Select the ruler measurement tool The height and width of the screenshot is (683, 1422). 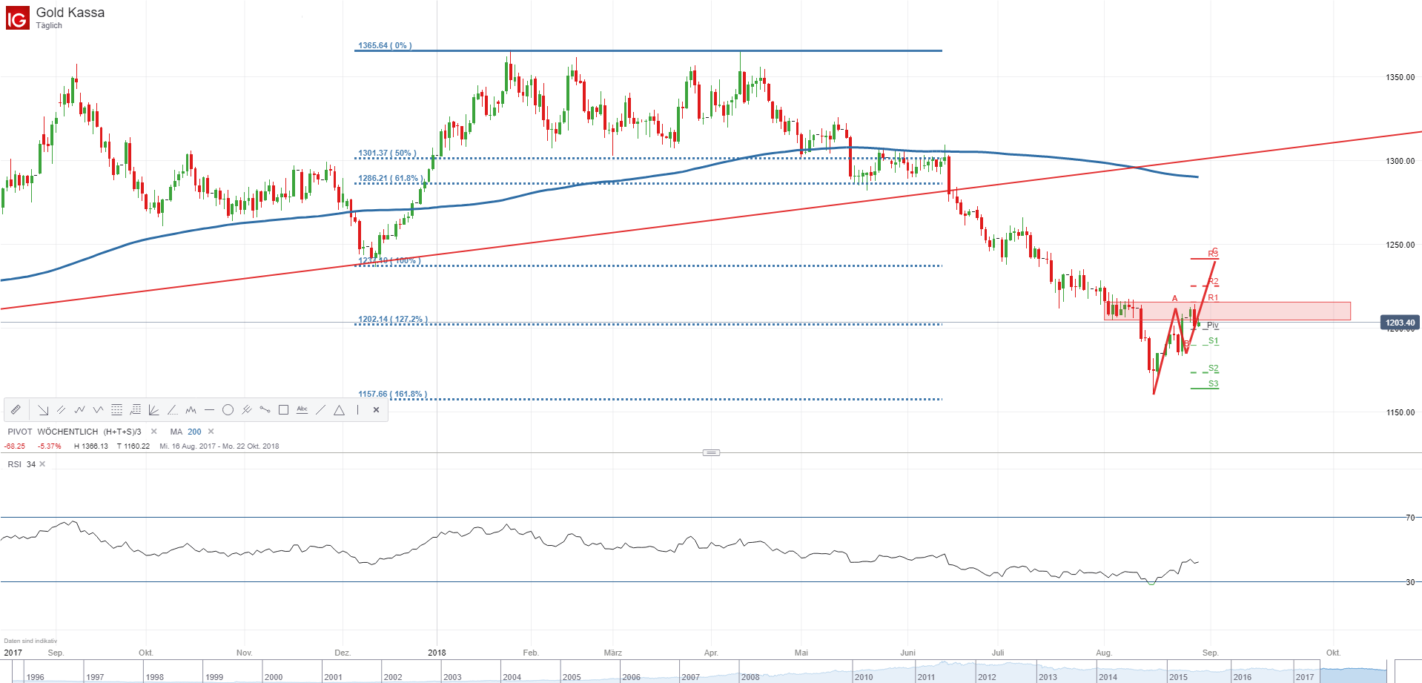click(16, 409)
